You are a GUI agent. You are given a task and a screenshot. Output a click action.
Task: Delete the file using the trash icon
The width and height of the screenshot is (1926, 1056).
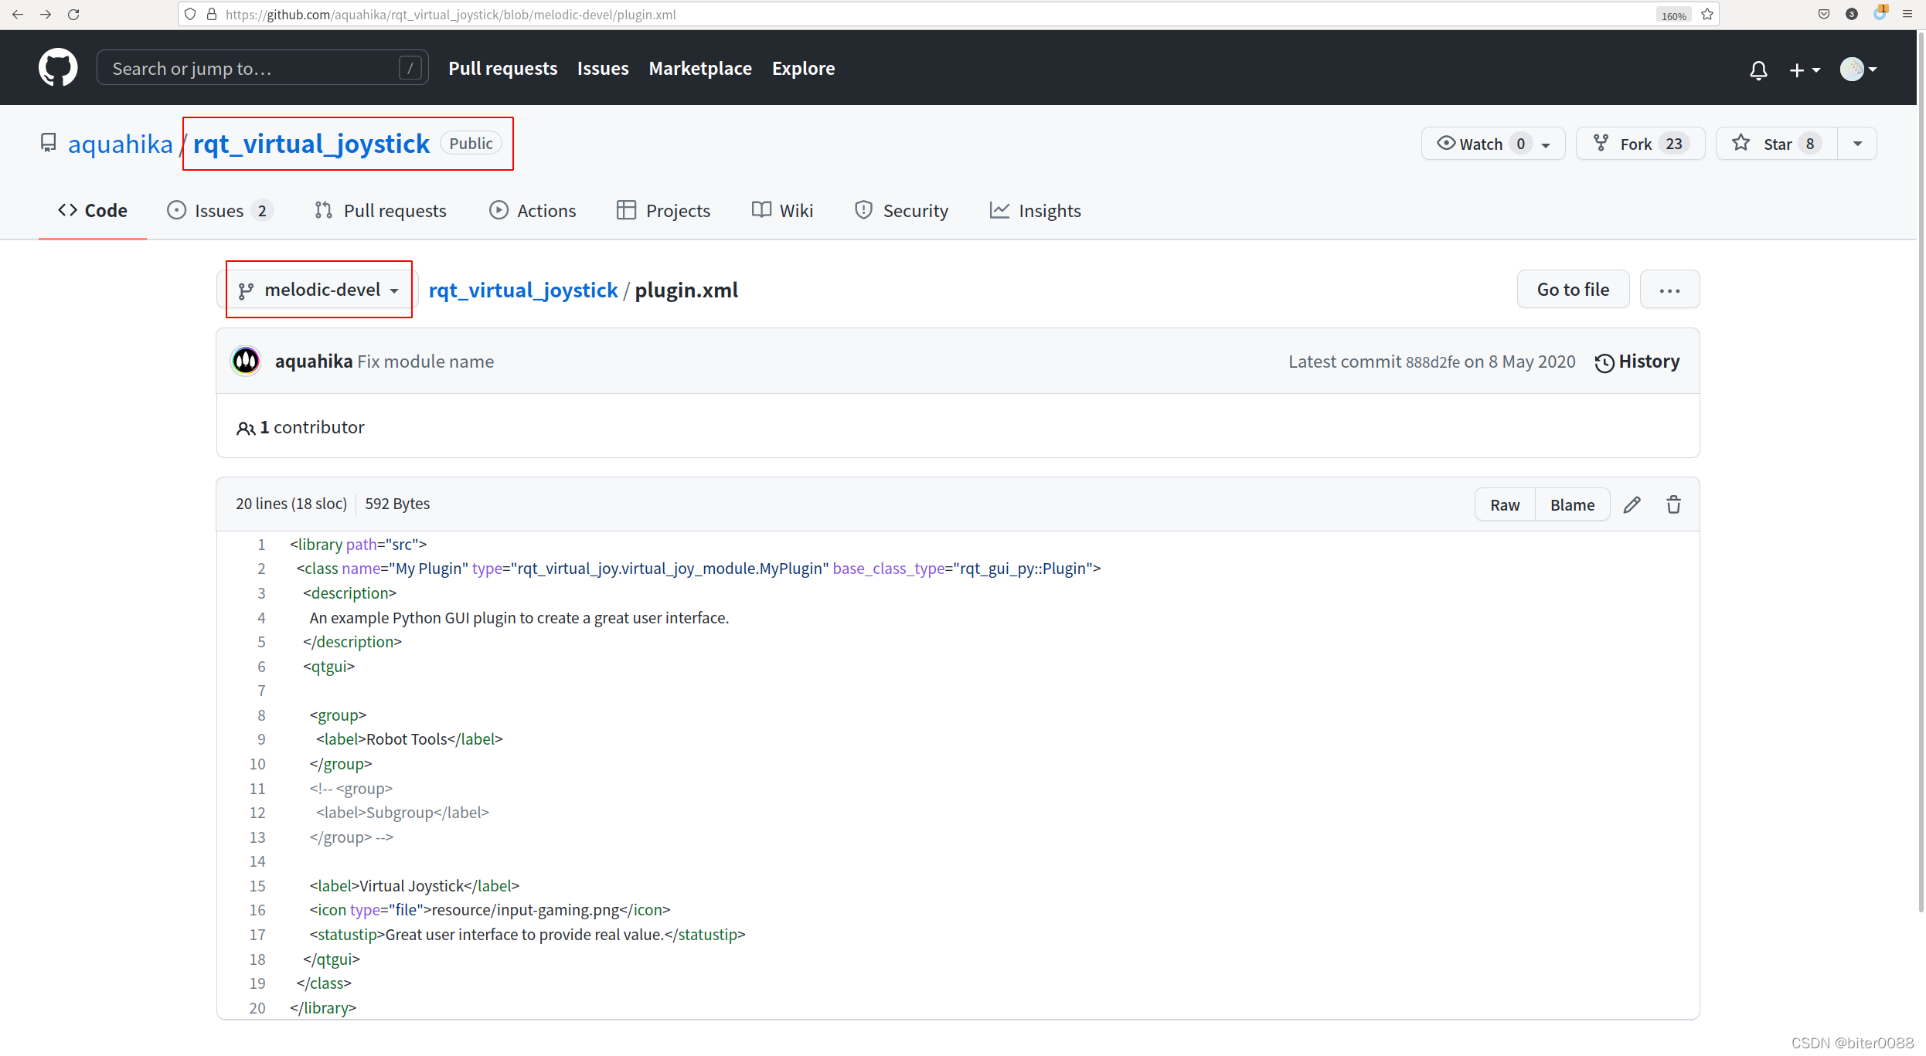[x=1673, y=504]
